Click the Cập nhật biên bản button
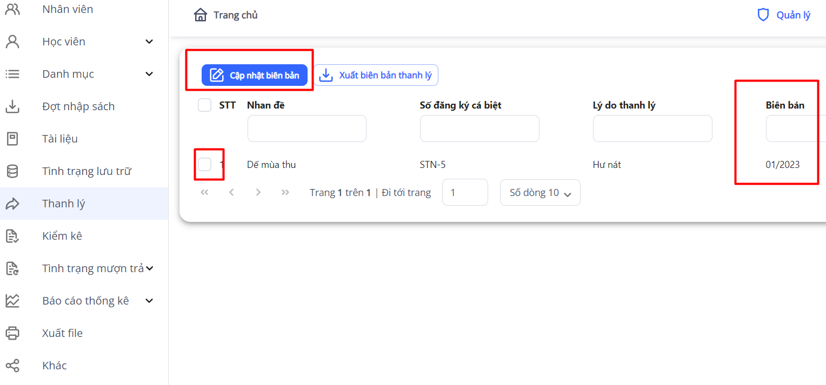Viewport: 826px width, 385px height. pos(255,75)
